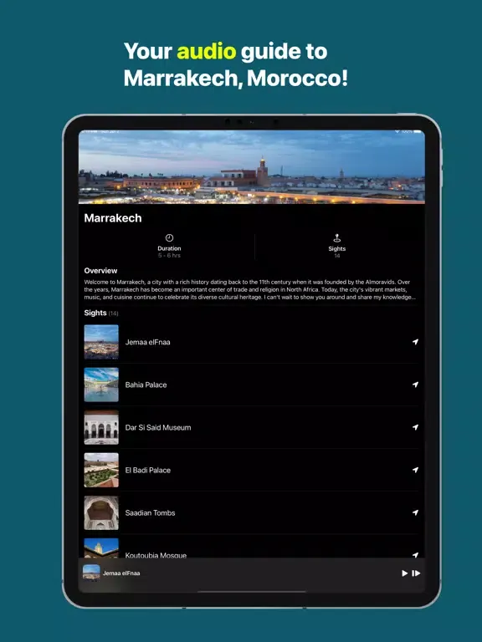Screen dimensions: 482x642
Task: Open the Bahia Palace thumbnail
Action: point(101,385)
